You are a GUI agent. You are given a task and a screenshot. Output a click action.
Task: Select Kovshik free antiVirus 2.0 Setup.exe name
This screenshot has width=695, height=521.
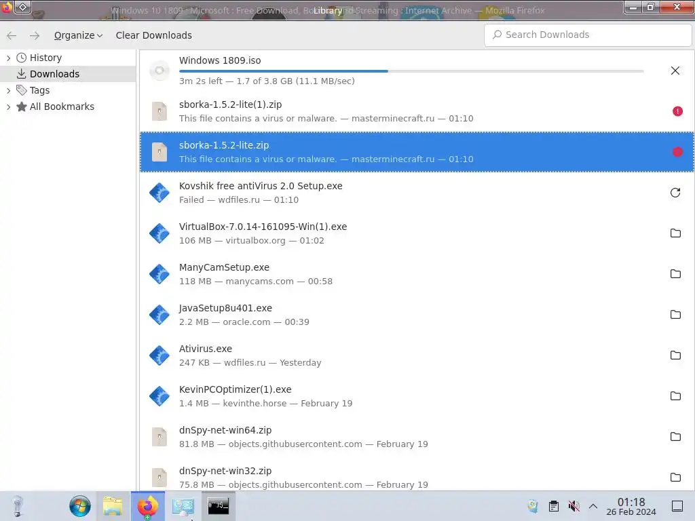(x=261, y=186)
